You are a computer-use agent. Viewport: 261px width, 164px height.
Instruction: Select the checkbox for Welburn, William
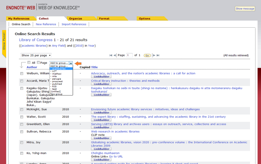click(x=22, y=74)
